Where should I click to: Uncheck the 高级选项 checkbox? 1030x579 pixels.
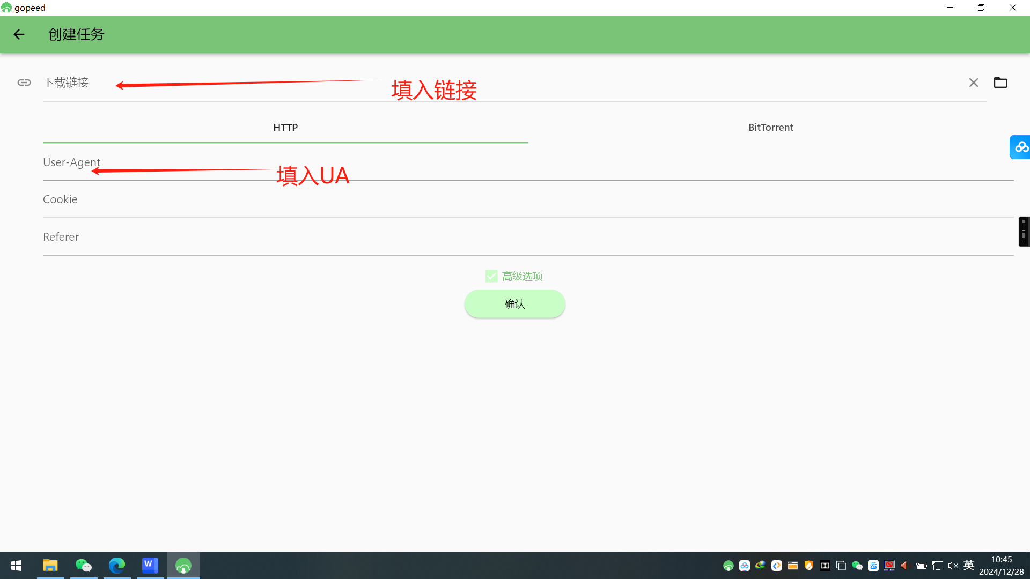pos(491,276)
